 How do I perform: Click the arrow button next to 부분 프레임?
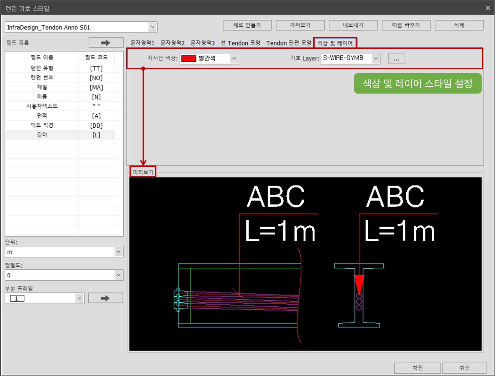(x=105, y=298)
